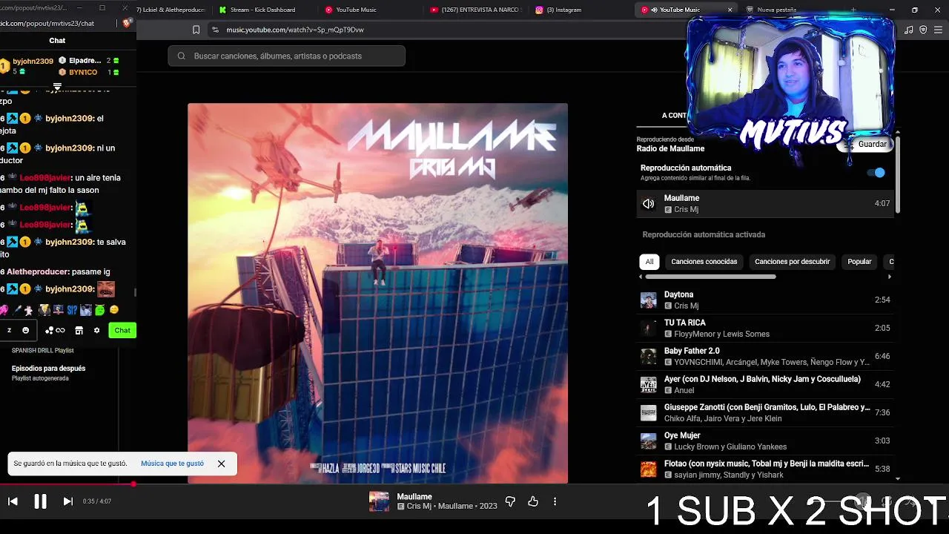This screenshot has width=949, height=534.
Task: Open Música que te gustó link in toast
Action: pyautogui.click(x=172, y=464)
